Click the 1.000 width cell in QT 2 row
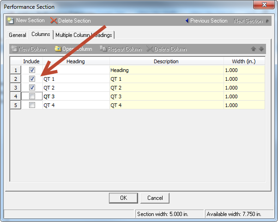Viewport: 278px width, 222px height. [x=244, y=88]
